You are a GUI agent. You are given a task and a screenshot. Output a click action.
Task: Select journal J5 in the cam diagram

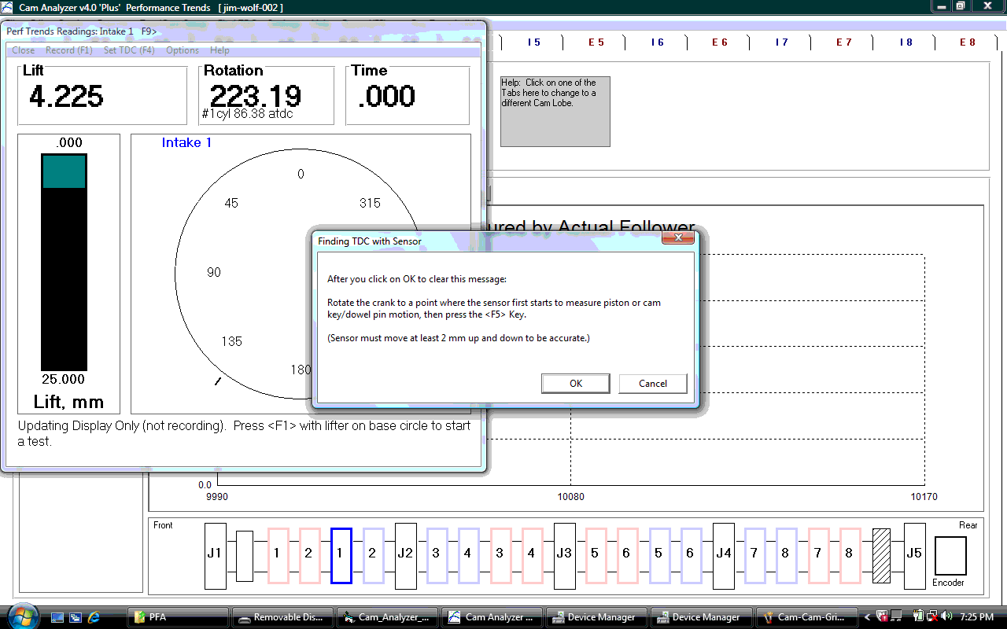914,556
